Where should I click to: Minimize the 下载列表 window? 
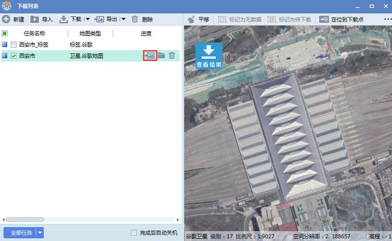pos(358,7)
